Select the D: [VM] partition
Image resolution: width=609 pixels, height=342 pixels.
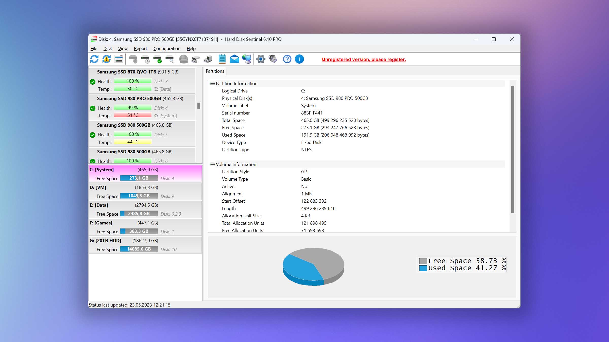(x=145, y=192)
